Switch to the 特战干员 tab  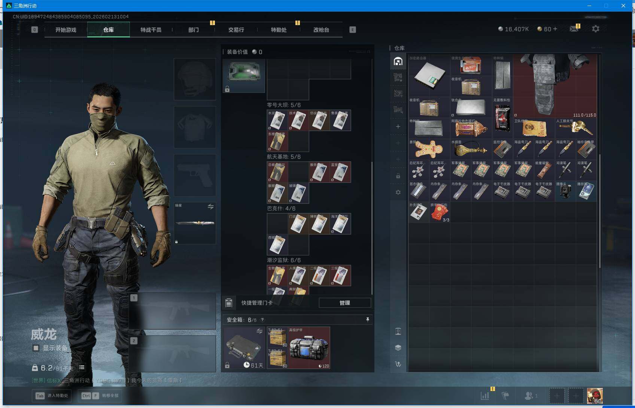coord(151,30)
